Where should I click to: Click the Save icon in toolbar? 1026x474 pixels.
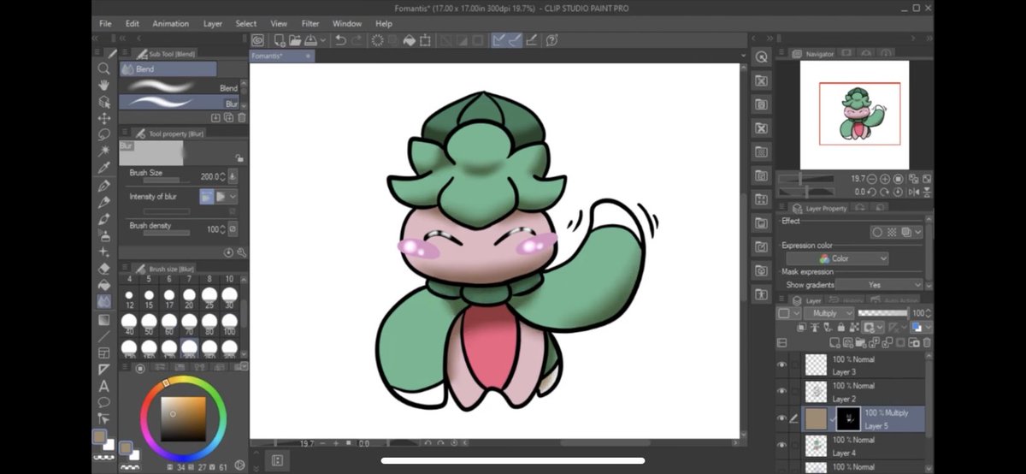tap(310, 40)
